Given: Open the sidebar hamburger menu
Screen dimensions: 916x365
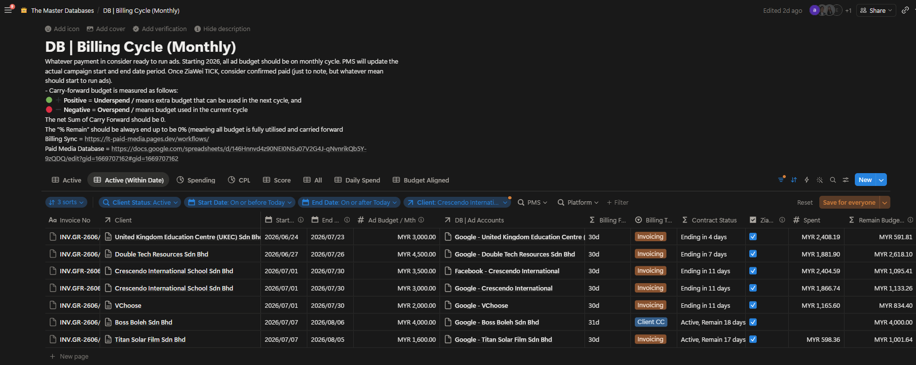Looking at the screenshot, I should point(8,10).
